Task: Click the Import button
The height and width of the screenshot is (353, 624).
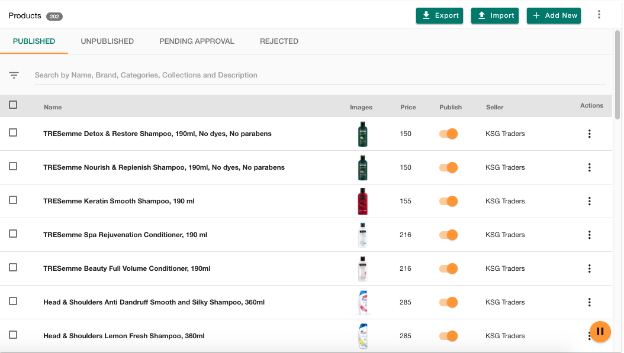Action: (495, 15)
